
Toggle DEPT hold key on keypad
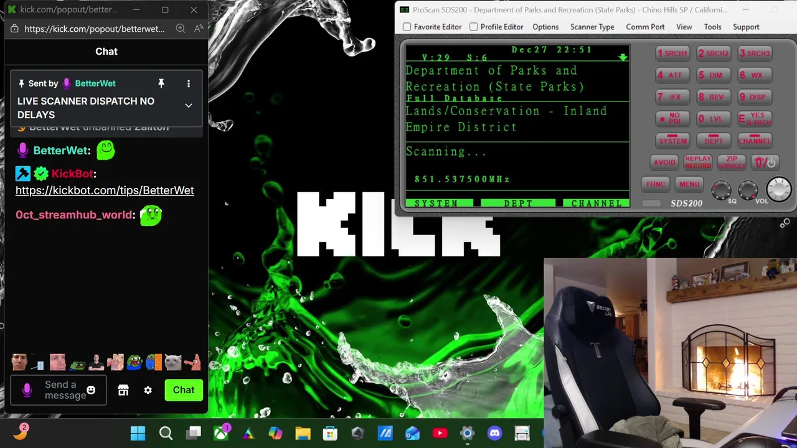click(714, 141)
